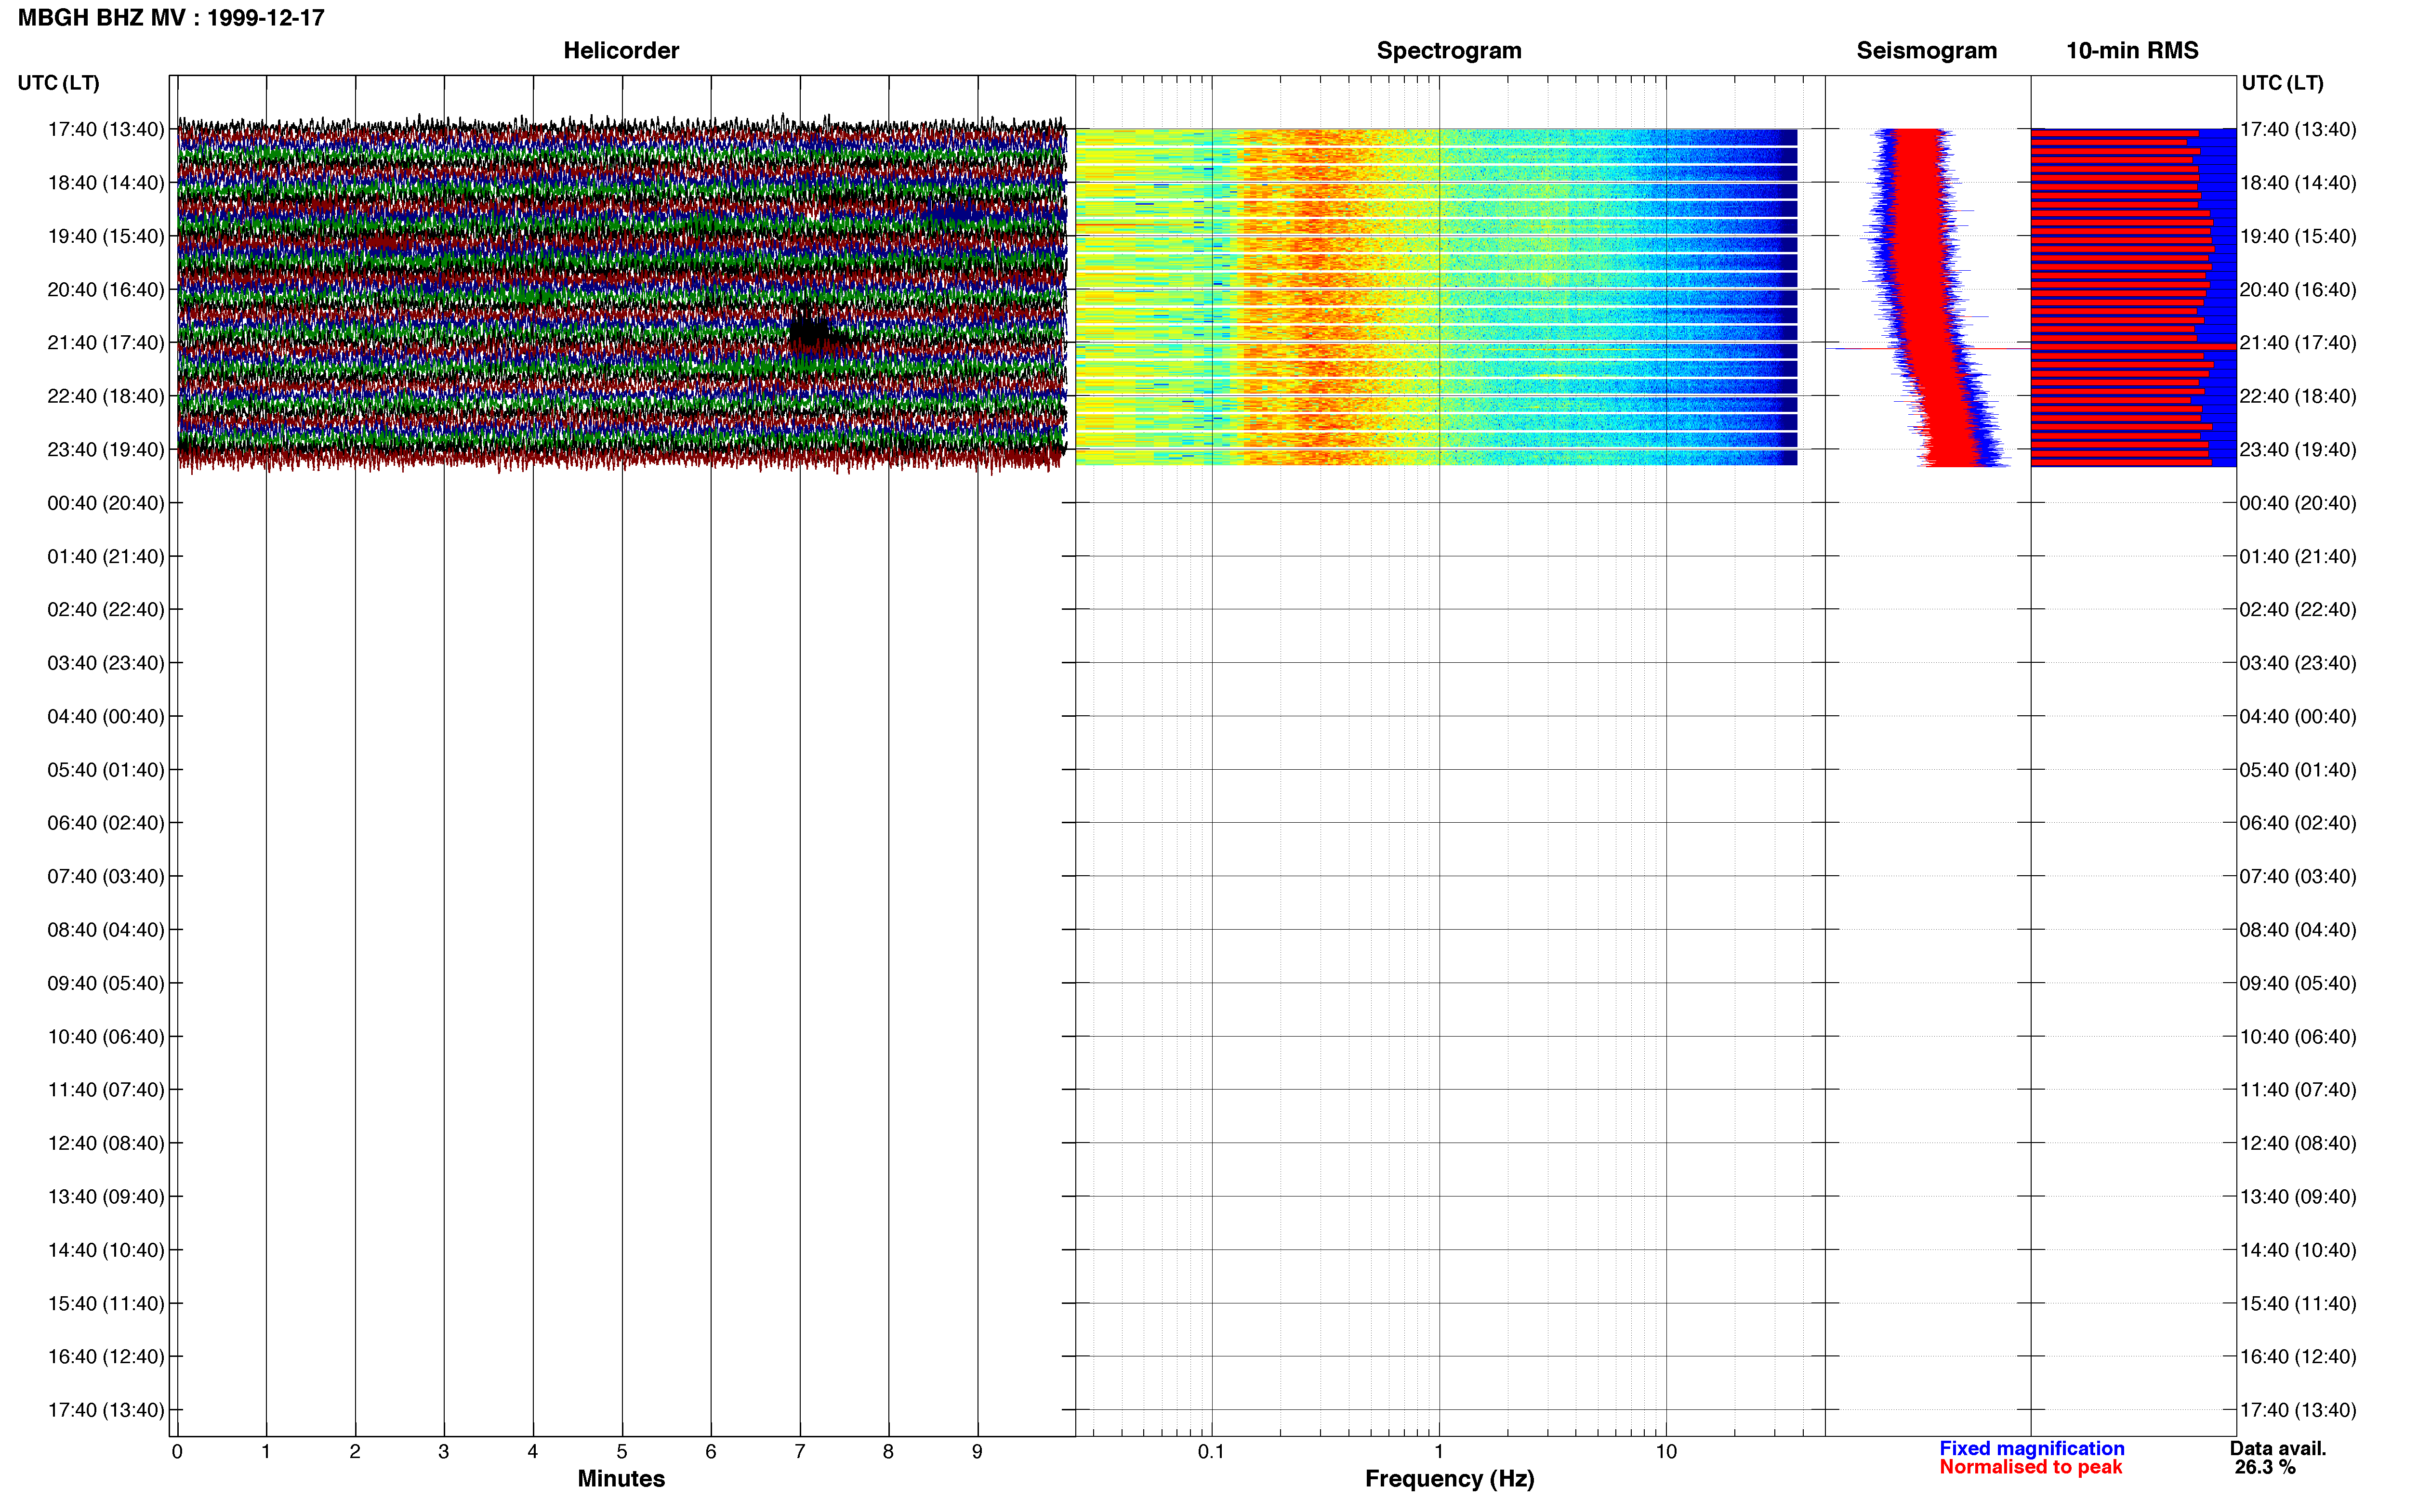Click 10-min RMS time label 10:40 (06:40)
Screen dimensions: 2418x1512
click(2298, 1037)
